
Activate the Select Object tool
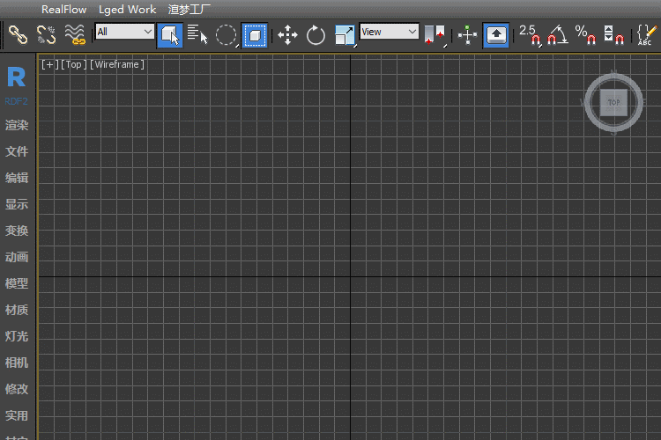click(x=170, y=35)
